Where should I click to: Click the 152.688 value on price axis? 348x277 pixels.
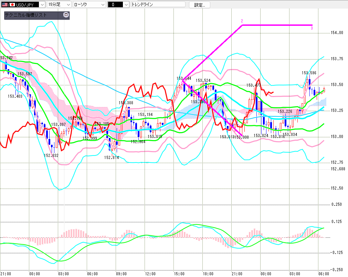coord(338,169)
